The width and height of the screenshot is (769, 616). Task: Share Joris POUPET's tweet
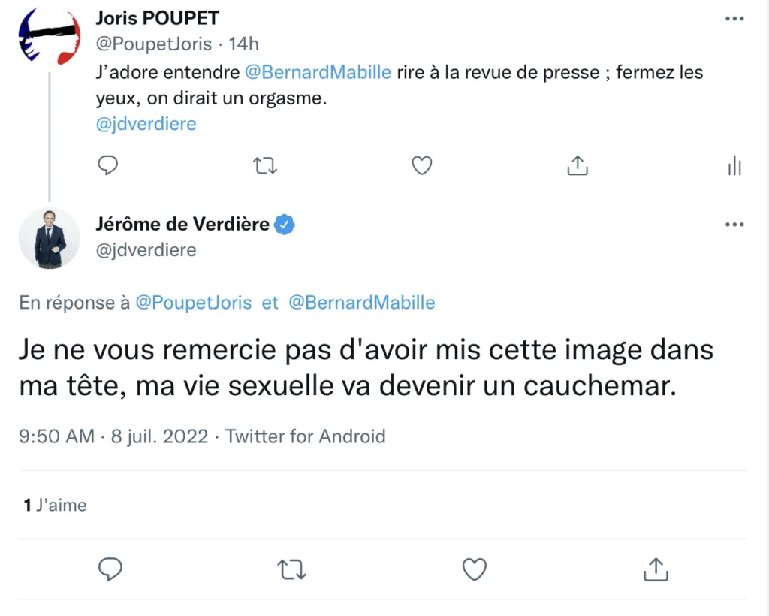(x=577, y=165)
